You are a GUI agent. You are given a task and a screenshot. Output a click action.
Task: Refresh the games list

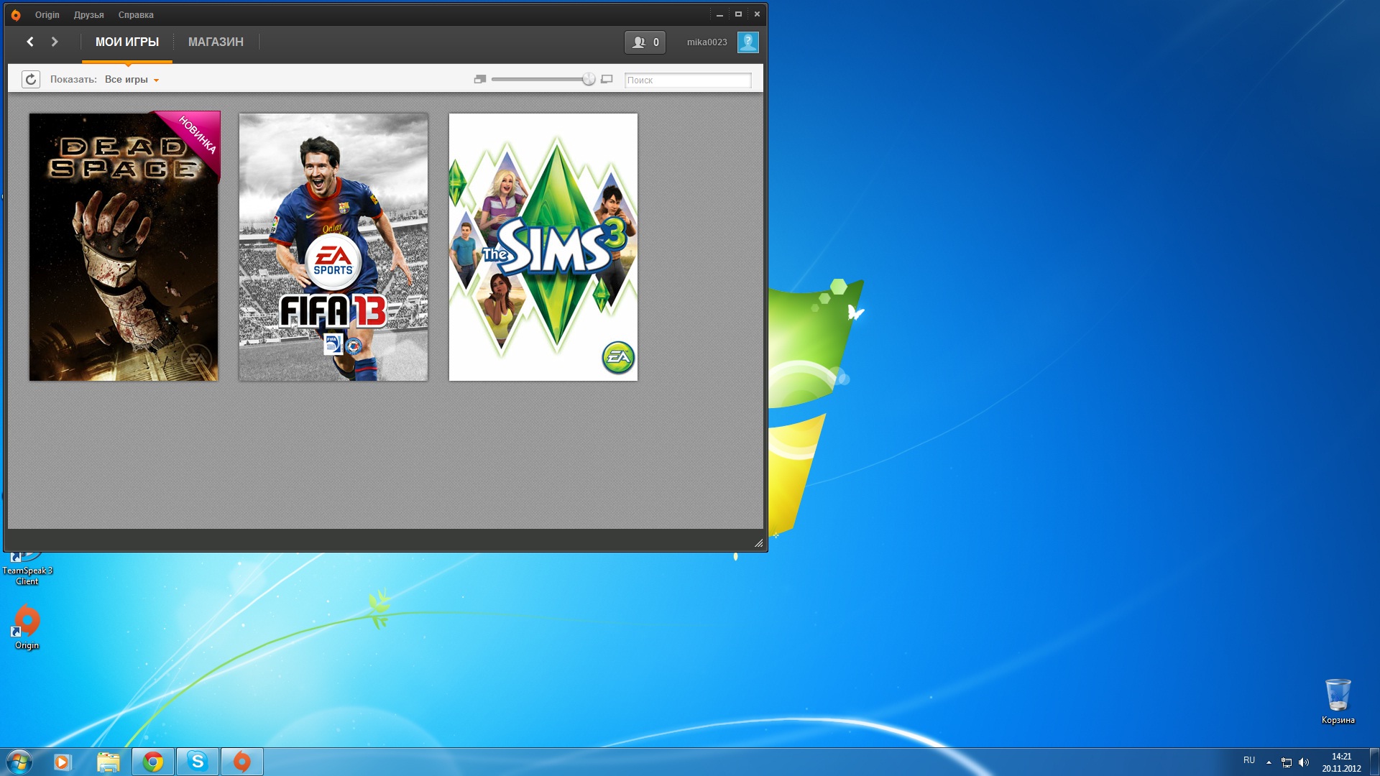pyautogui.click(x=31, y=79)
